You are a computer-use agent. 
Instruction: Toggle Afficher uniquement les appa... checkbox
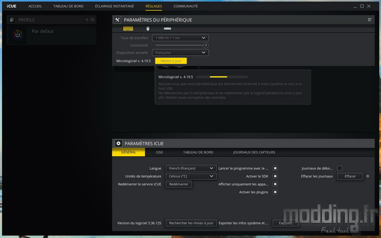(275, 184)
